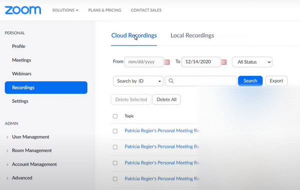Open the second Patricia Regier's Personal Meeting recording
300x190 pixels.
point(162,147)
